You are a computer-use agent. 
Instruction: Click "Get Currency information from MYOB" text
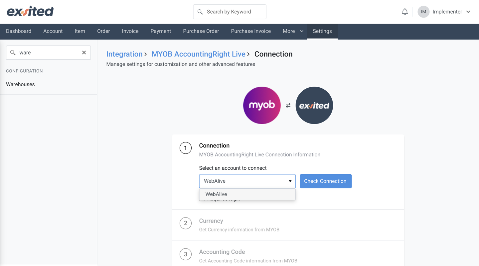click(239, 230)
